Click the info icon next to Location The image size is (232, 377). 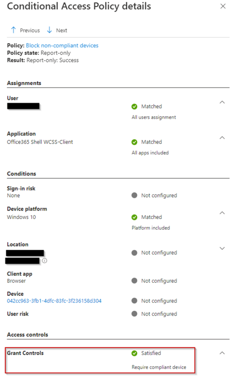45,261
